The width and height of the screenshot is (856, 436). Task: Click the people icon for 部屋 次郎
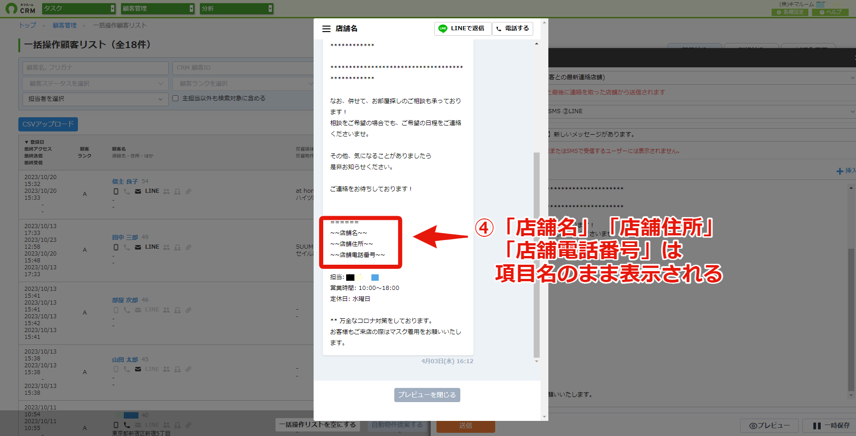pos(166,310)
